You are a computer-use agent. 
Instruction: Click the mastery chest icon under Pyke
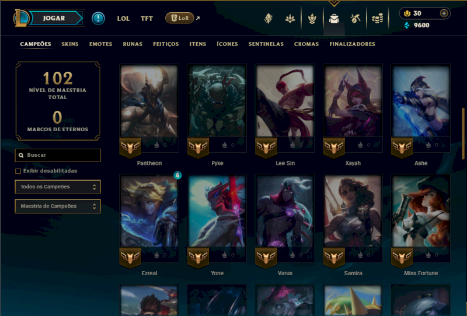(224, 145)
